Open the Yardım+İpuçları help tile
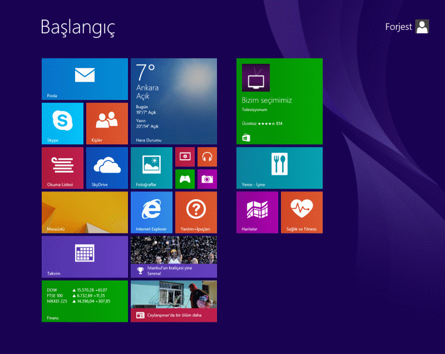Image resolution: width=445 pixels, height=354 pixels. pos(196,212)
